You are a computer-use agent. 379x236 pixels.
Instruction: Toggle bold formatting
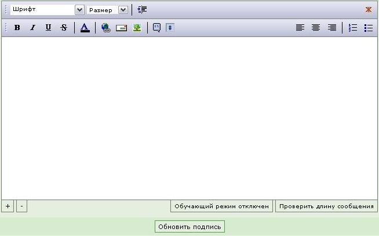click(17, 28)
